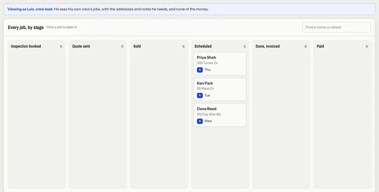
Task: Select the Inspection booked column header
Action: 26,46
